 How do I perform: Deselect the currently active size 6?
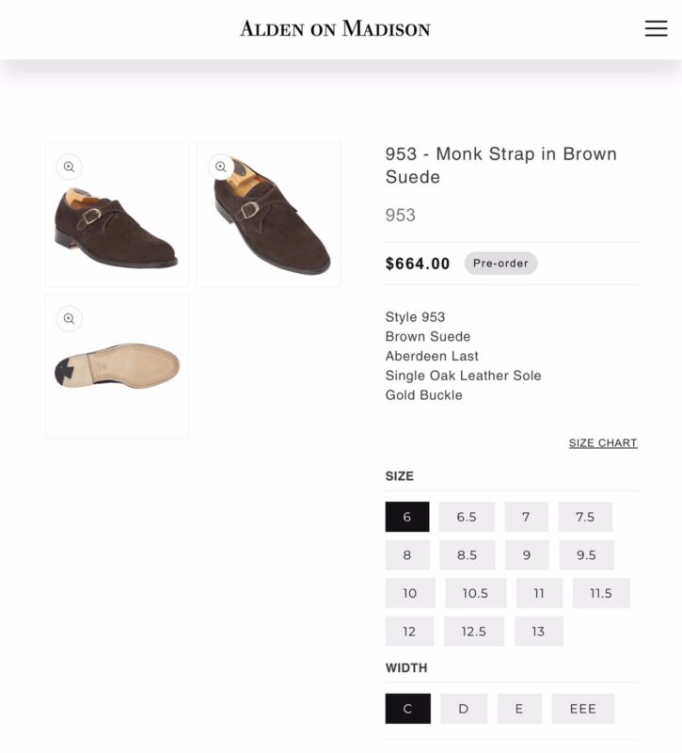(407, 517)
